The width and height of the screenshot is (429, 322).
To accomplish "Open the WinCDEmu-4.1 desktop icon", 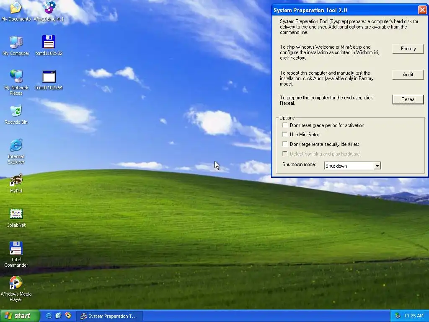I will coord(49,11).
